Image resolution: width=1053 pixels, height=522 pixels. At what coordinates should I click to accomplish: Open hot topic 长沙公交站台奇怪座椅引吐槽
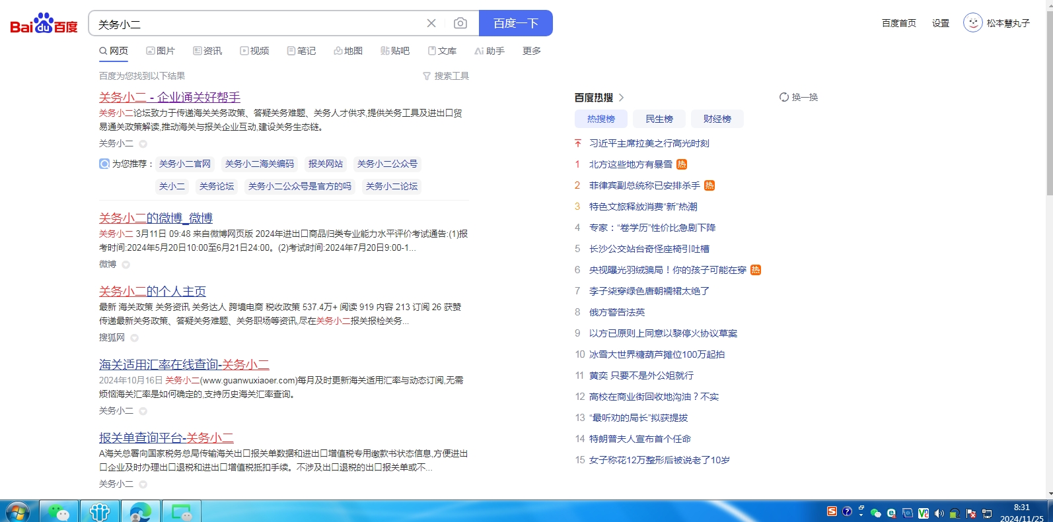tap(649, 249)
